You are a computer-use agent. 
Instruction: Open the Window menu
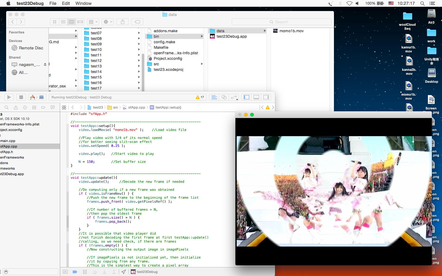[x=83, y=3]
